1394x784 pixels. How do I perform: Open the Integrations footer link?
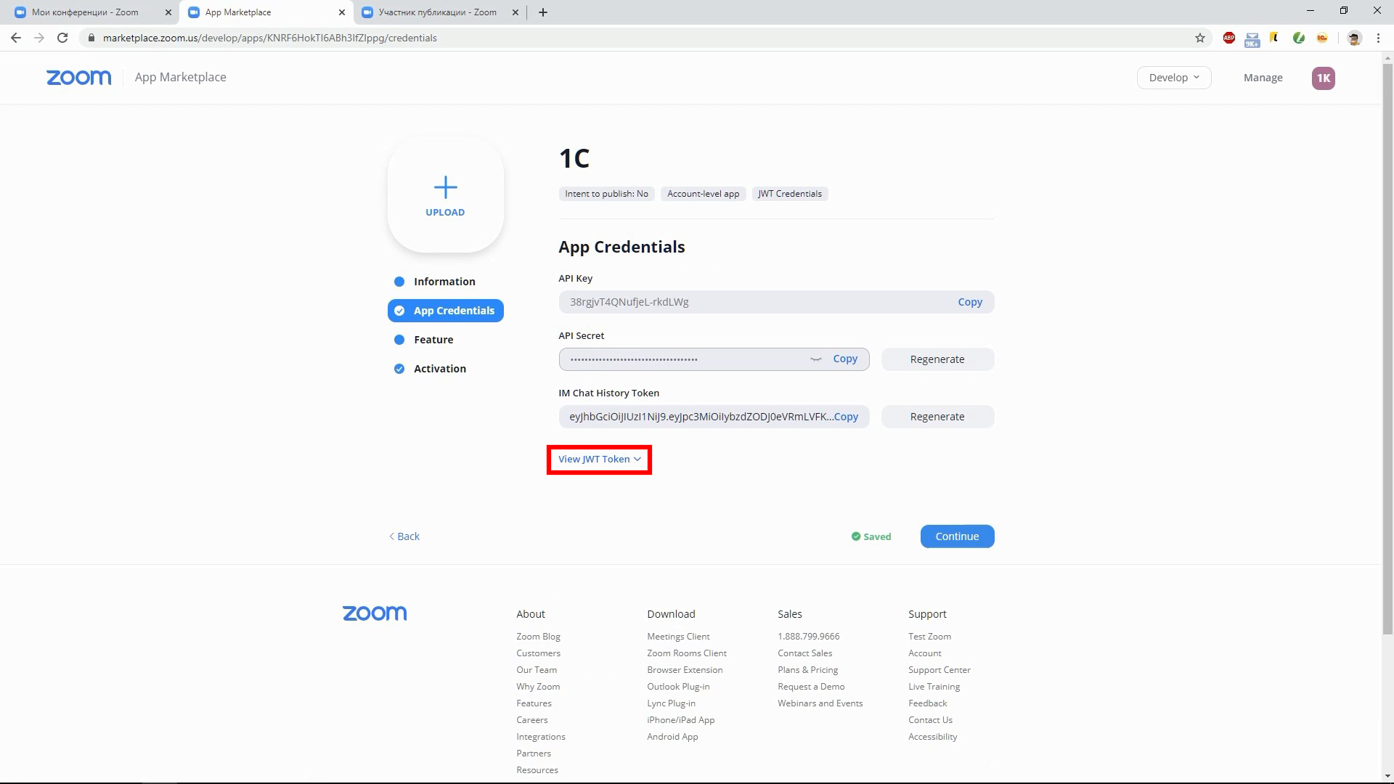tap(541, 737)
